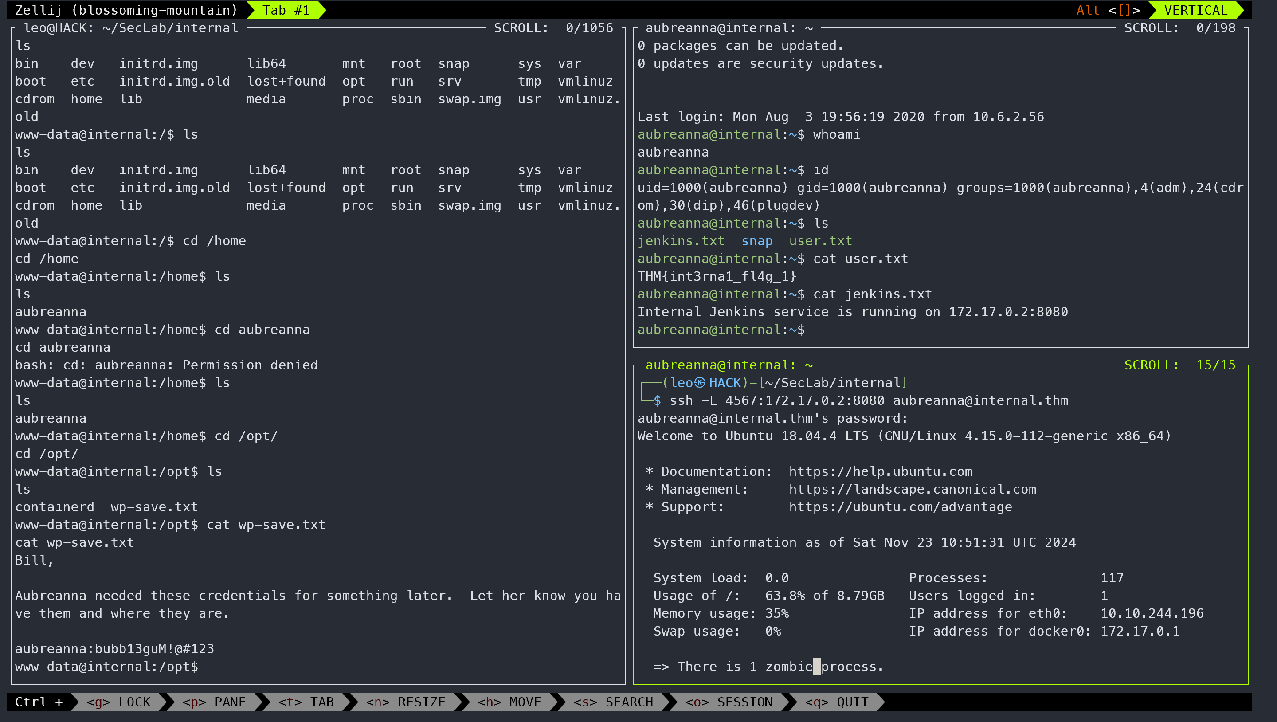Activate the <s> SEARCH mode item
Image resolution: width=1277 pixels, height=722 pixels.
pos(613,702)
